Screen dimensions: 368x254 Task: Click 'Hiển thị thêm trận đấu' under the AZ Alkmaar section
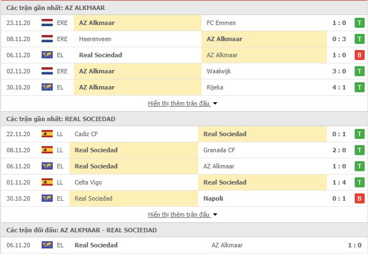178,103
